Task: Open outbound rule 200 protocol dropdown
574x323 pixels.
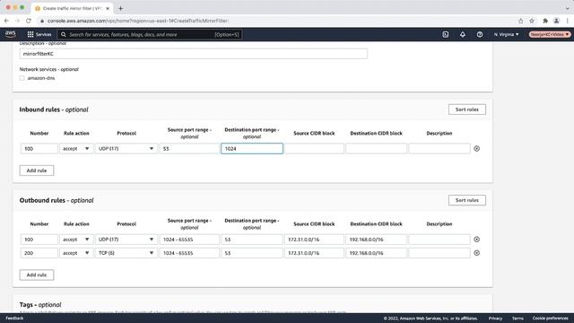Action: (x=126, y=253)
